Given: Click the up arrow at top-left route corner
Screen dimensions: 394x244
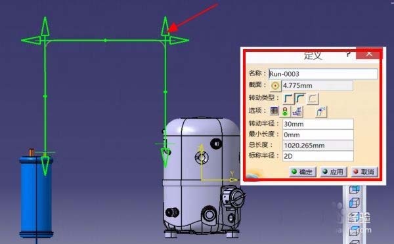Looking at the screenshot, I should [x=45, y=26].
